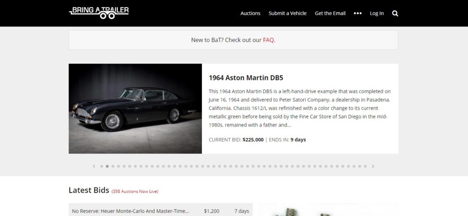Open Heuer Monte-Carlo And Master-Time listing
This screenshot has height=216, width=468.
click(x=130, y=211)
